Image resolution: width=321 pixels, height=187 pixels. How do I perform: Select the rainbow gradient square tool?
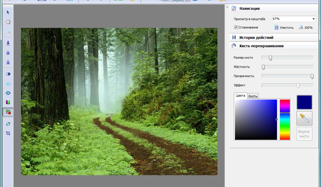tap(8, 102)
